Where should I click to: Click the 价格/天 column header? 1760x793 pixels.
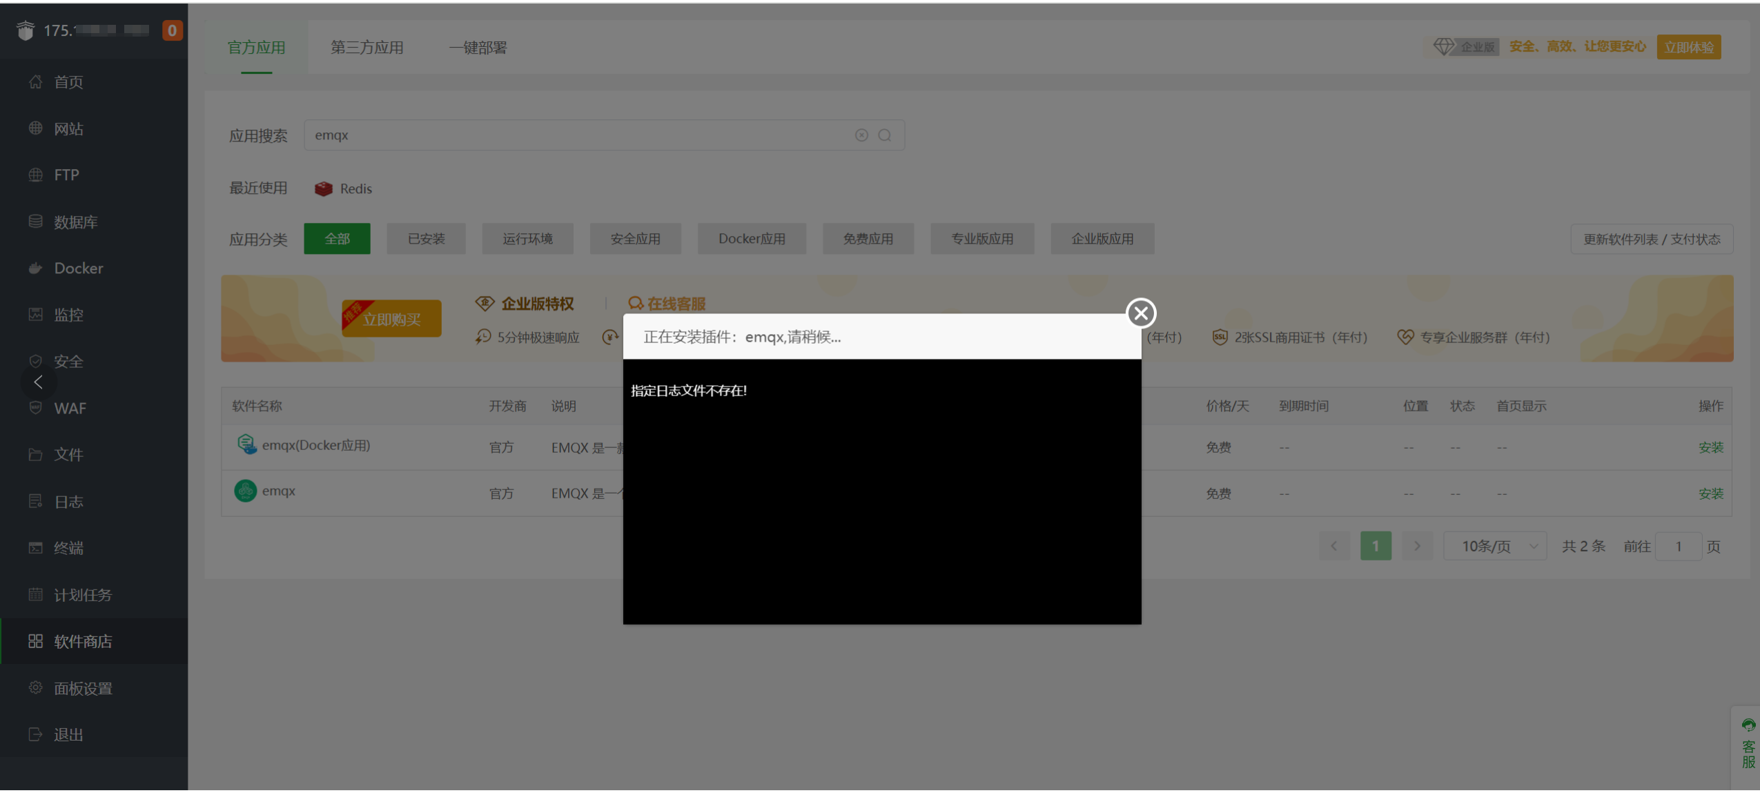click(1227, 406)
